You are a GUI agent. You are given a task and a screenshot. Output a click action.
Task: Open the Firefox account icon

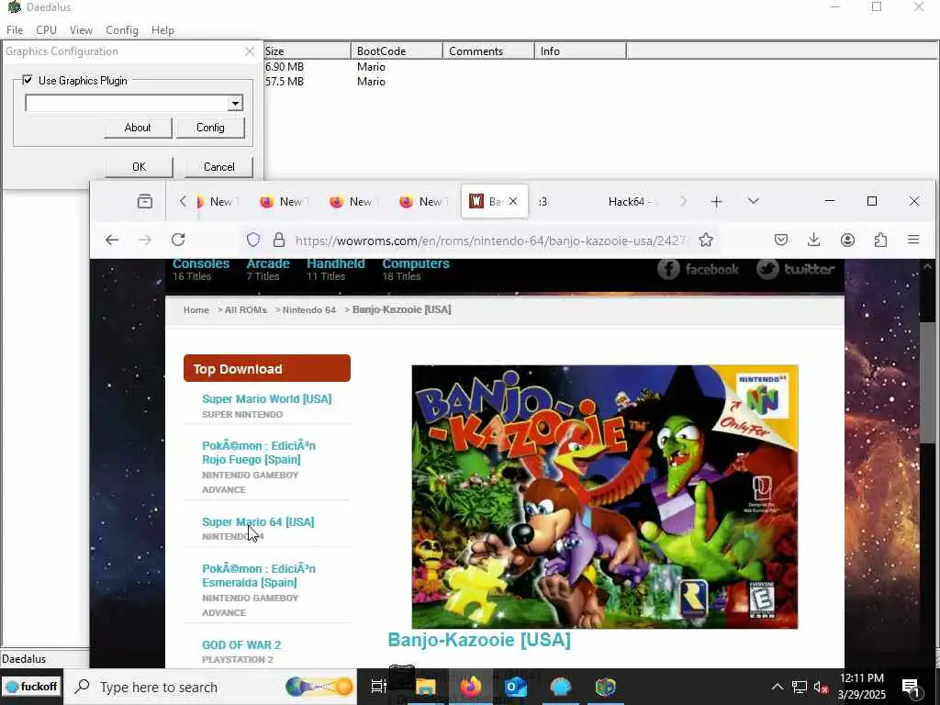[847, 240]
